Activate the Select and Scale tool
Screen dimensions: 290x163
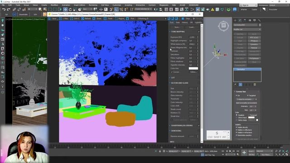pyautogui.click(x=75, y=9)
